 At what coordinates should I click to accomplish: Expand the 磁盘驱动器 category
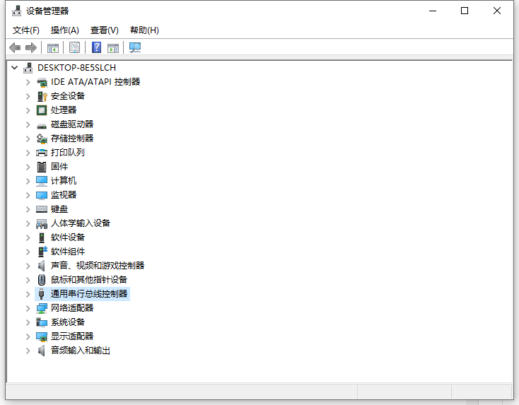click(28, 124)
